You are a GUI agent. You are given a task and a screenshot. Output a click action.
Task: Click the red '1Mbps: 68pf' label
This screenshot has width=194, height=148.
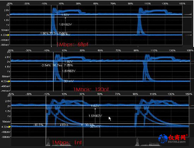tap(73, 45)
